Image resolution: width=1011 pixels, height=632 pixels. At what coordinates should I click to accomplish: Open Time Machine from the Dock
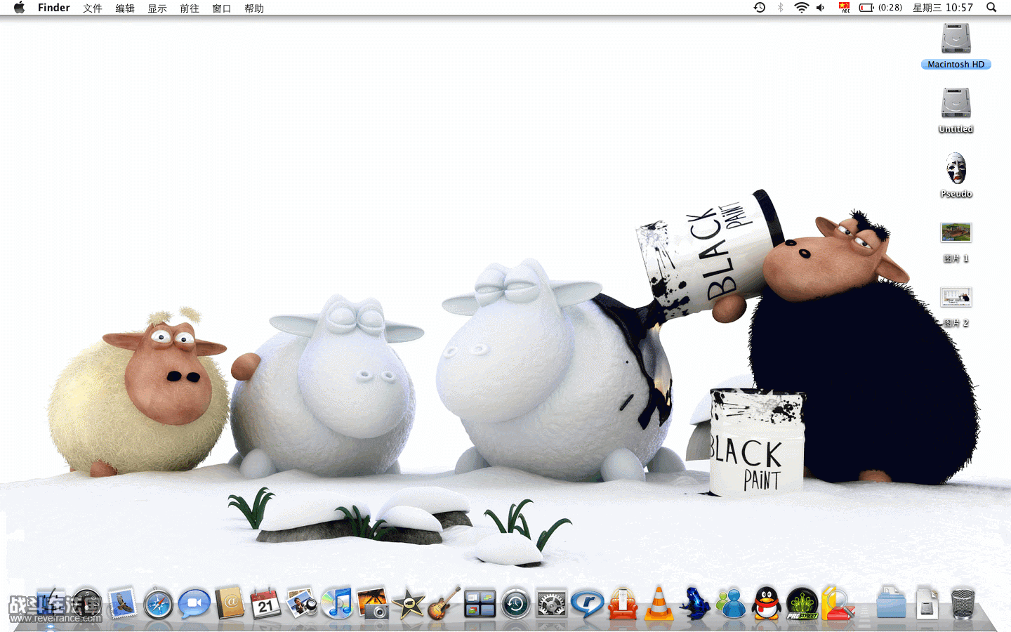pos(516,604)
